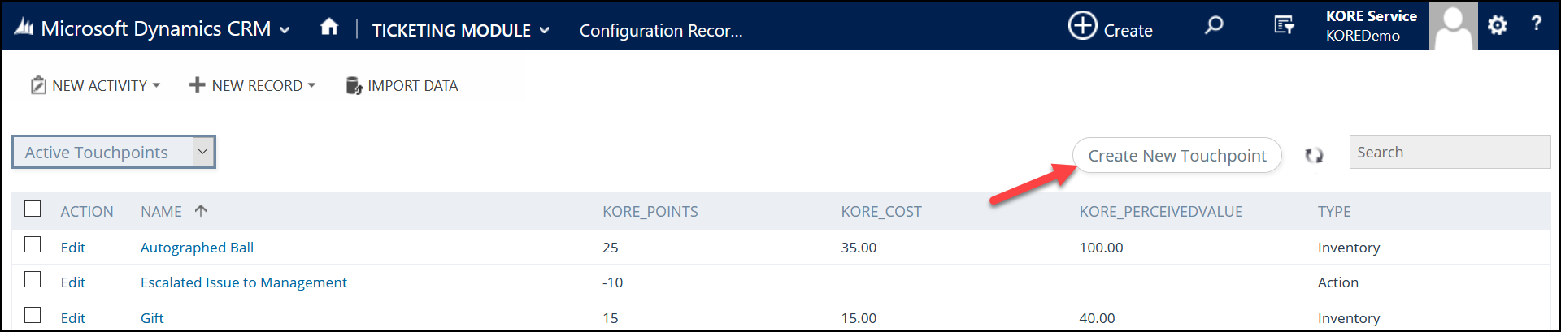Image resolution: width=1561 pixels, height=332 pixels.
Task: Open the Gift touchpoint link
Action: 152,318
